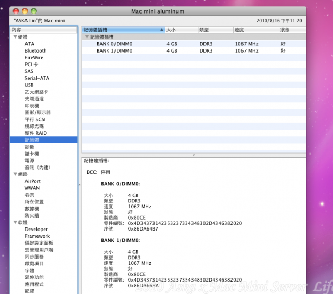Open 診斷 diagnostics entry

(29, 147)
